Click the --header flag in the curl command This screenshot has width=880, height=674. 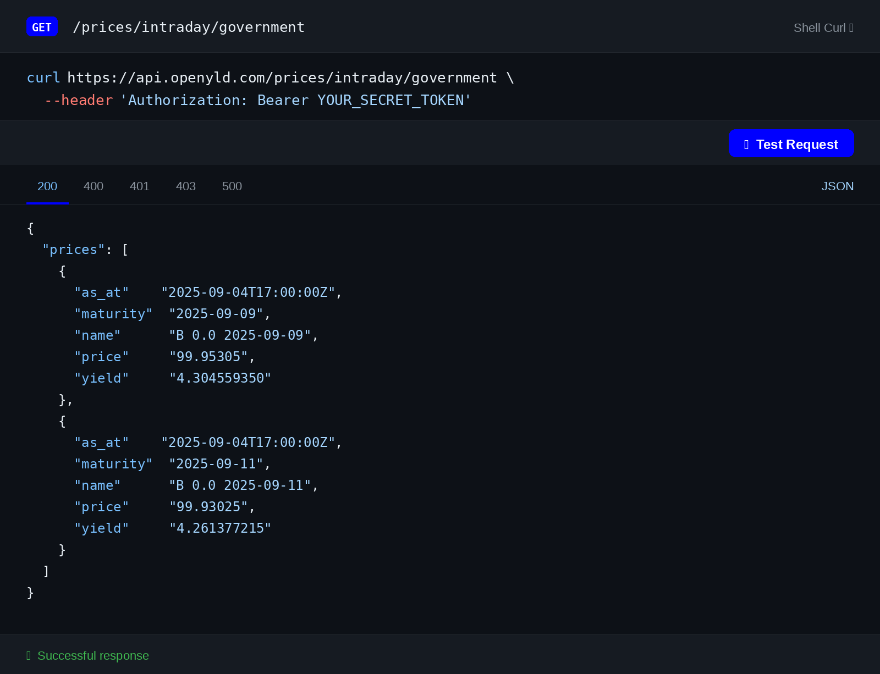(79, 100)
